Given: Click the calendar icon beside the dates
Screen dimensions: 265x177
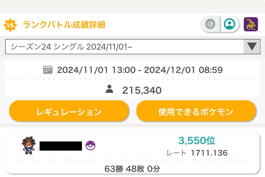Looking at the screenshot, I should [x=48, y=70].
